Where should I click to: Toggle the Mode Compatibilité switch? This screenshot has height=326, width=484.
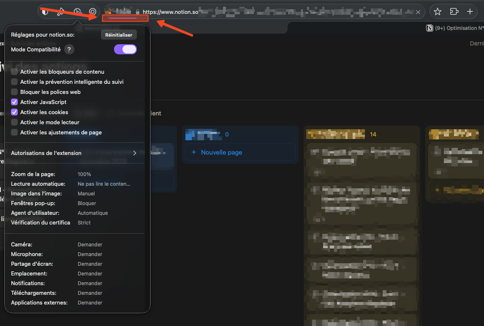pos(125,49)
